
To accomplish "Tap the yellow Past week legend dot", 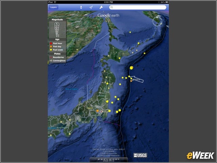I will 51,50.
